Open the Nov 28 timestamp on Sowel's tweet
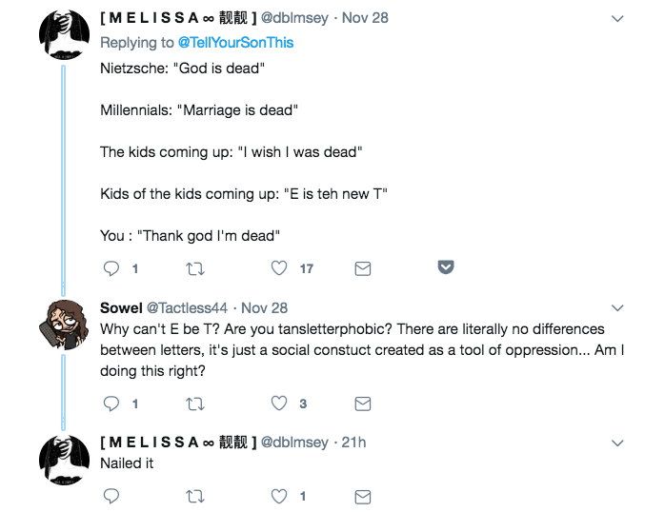This screenshot has height=512, width=665. pyautogui.click(x=266, y=308)
